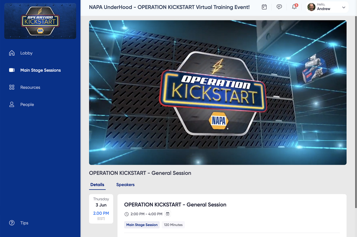The width and height of the screenshot is (357, 237).
Task: Open the chat messages icon
Action: click(x=279, y=7)
